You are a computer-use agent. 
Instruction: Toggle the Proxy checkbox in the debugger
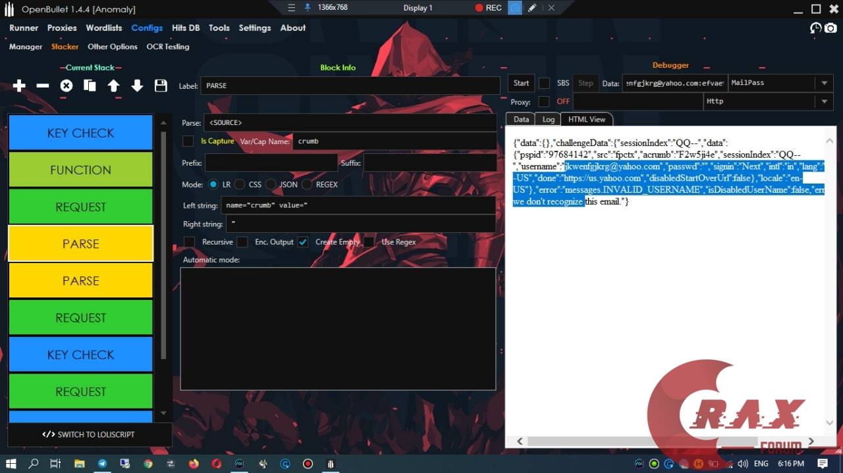pyautogui.click(x=544, y=102)
